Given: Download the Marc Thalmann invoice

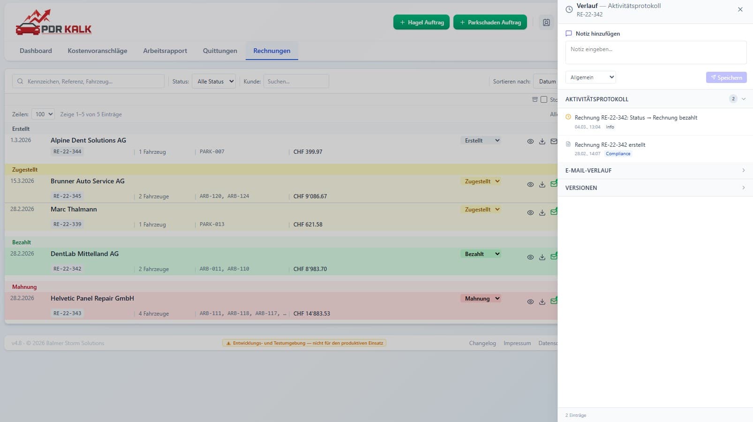Looking at the screenshot, I should tap(542, 213).
